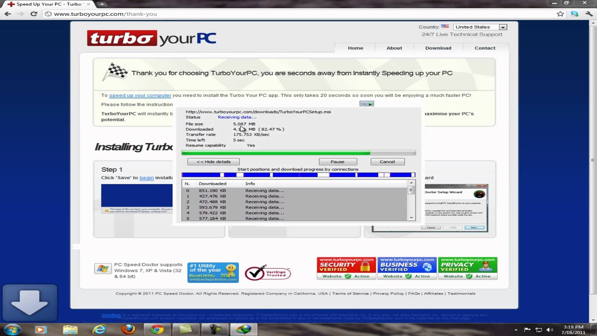The width and height of the screenshot is (597, 336).
Task: Click the #1 Utility of the year badge
Action: 213,273
